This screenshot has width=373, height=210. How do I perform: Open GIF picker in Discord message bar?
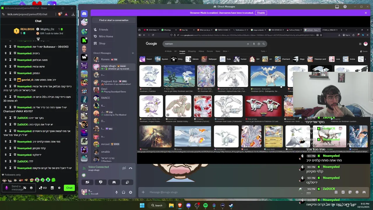343,192
